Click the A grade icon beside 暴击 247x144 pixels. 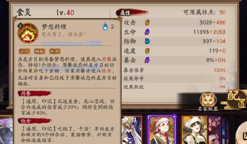point(147,60)
